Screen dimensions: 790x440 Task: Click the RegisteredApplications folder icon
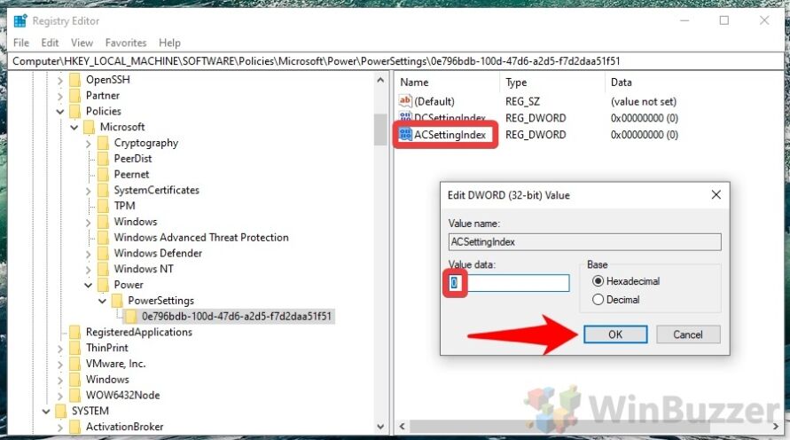[75, 332]
